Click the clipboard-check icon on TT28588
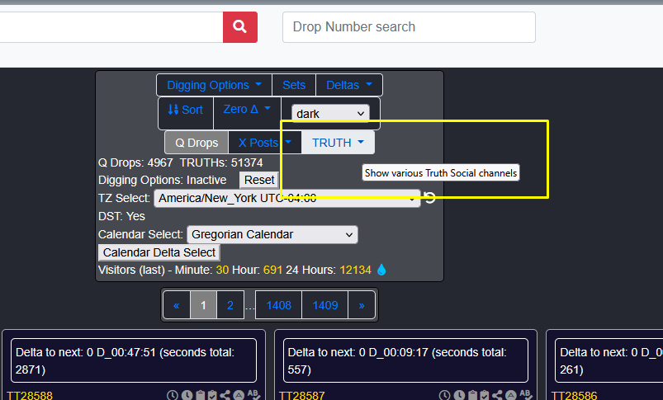The width and height of the screenshot is (663, 400). pos(212,395)
